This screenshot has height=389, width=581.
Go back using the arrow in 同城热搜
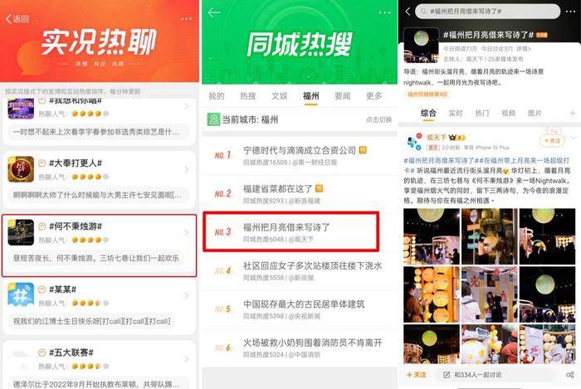[x=214, y=13]
